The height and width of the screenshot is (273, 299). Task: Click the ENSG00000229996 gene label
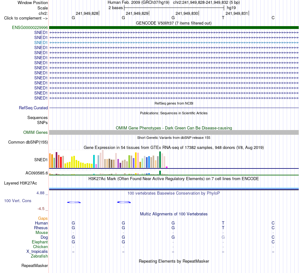coord(30,27)
